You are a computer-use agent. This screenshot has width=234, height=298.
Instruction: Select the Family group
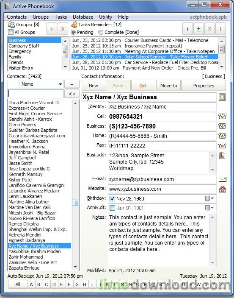(x=35, y=57)
